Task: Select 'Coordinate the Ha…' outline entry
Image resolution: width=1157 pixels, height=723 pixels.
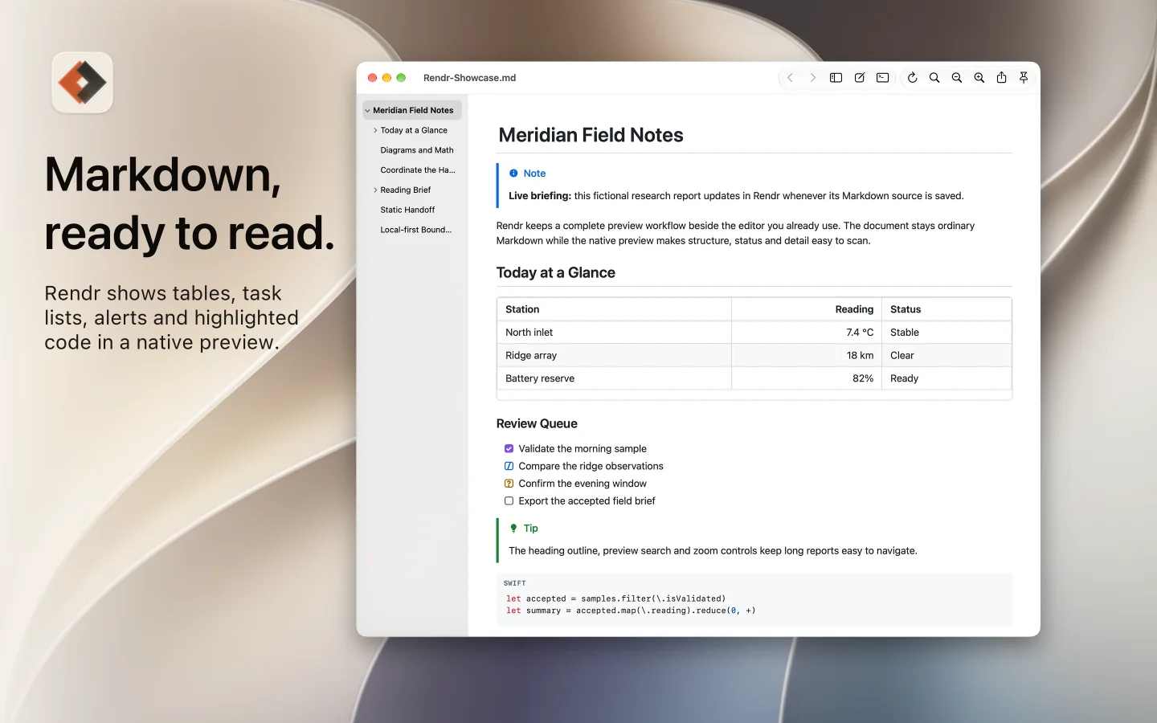Action: coord(418,170)
